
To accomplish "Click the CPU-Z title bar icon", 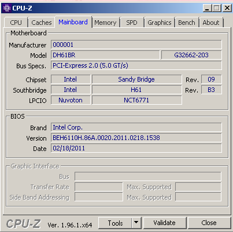I will pos(7,8).
